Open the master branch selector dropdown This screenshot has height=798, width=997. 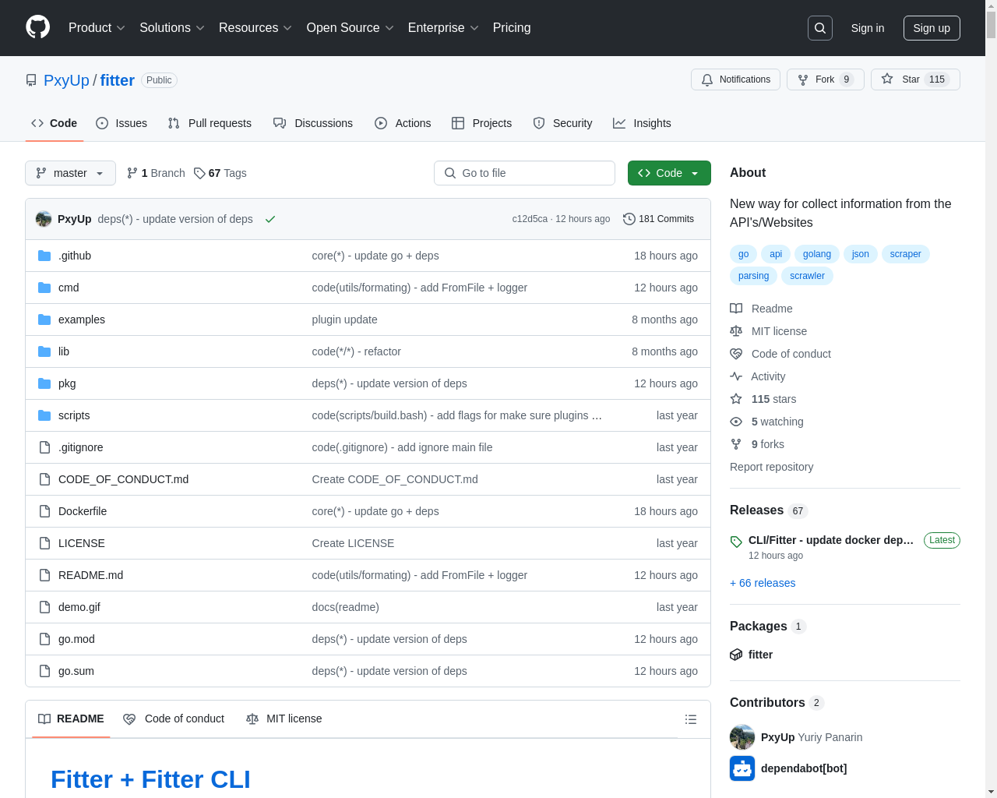point(70,173)
